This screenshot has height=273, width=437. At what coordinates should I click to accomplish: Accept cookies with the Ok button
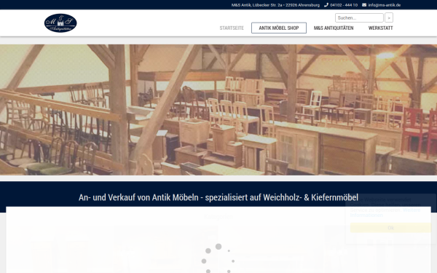390,228
